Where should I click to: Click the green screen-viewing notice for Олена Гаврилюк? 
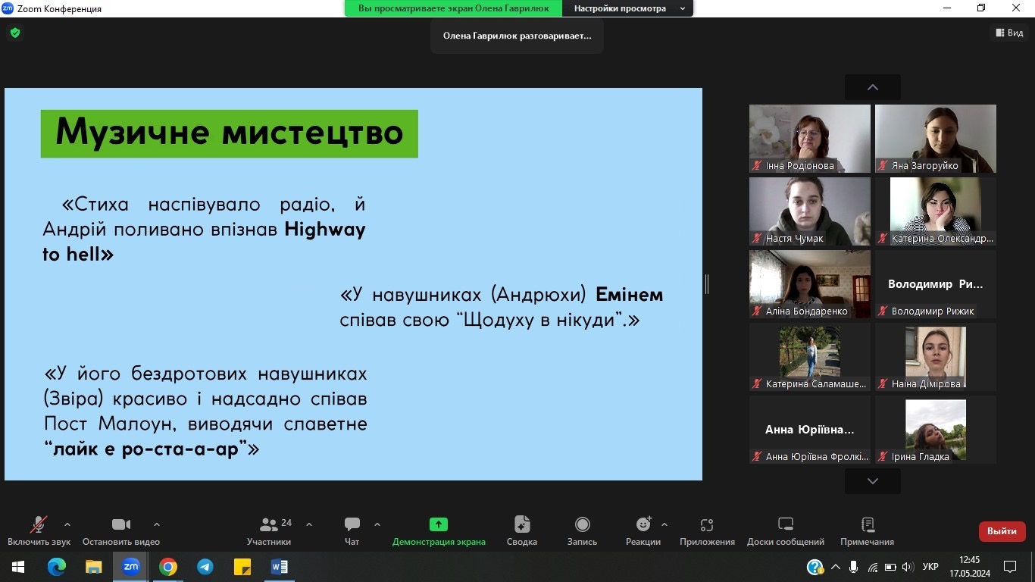[454, 8]
